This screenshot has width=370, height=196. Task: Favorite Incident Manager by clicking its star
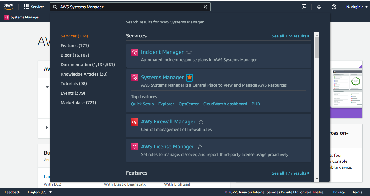coord(189,52)
